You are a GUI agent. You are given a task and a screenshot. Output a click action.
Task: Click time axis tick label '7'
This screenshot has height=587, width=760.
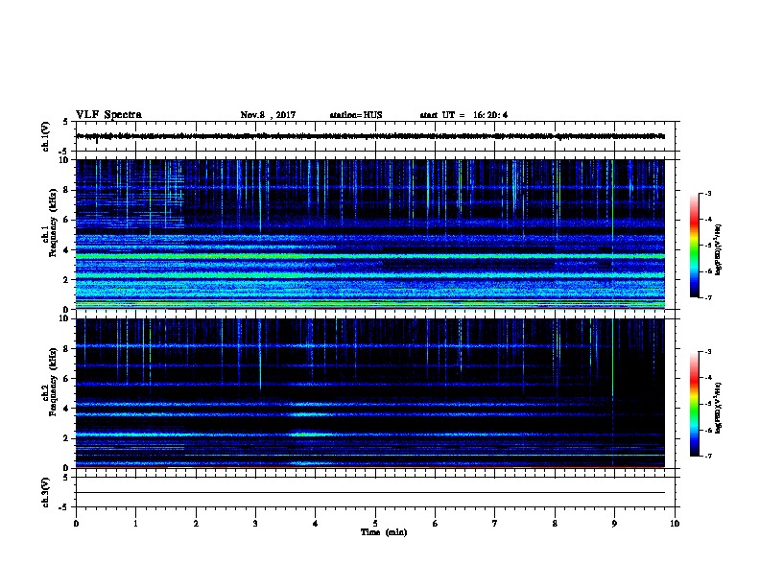click(495, 523)
